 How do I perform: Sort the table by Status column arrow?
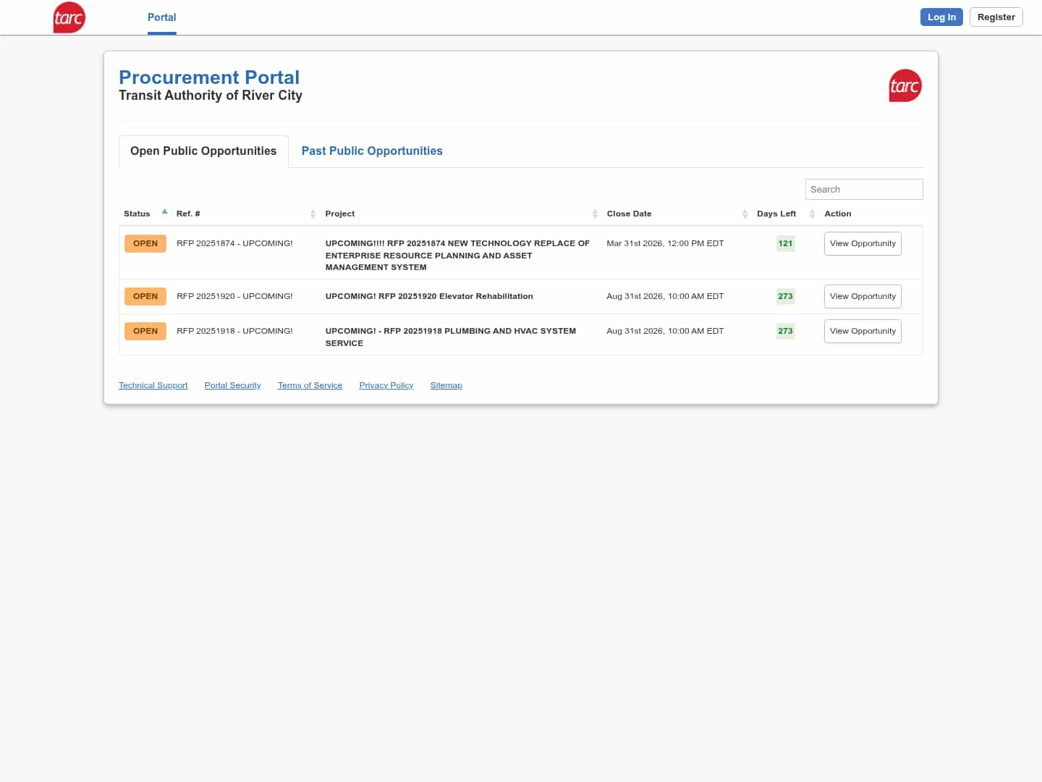click(x=165, y=212)
